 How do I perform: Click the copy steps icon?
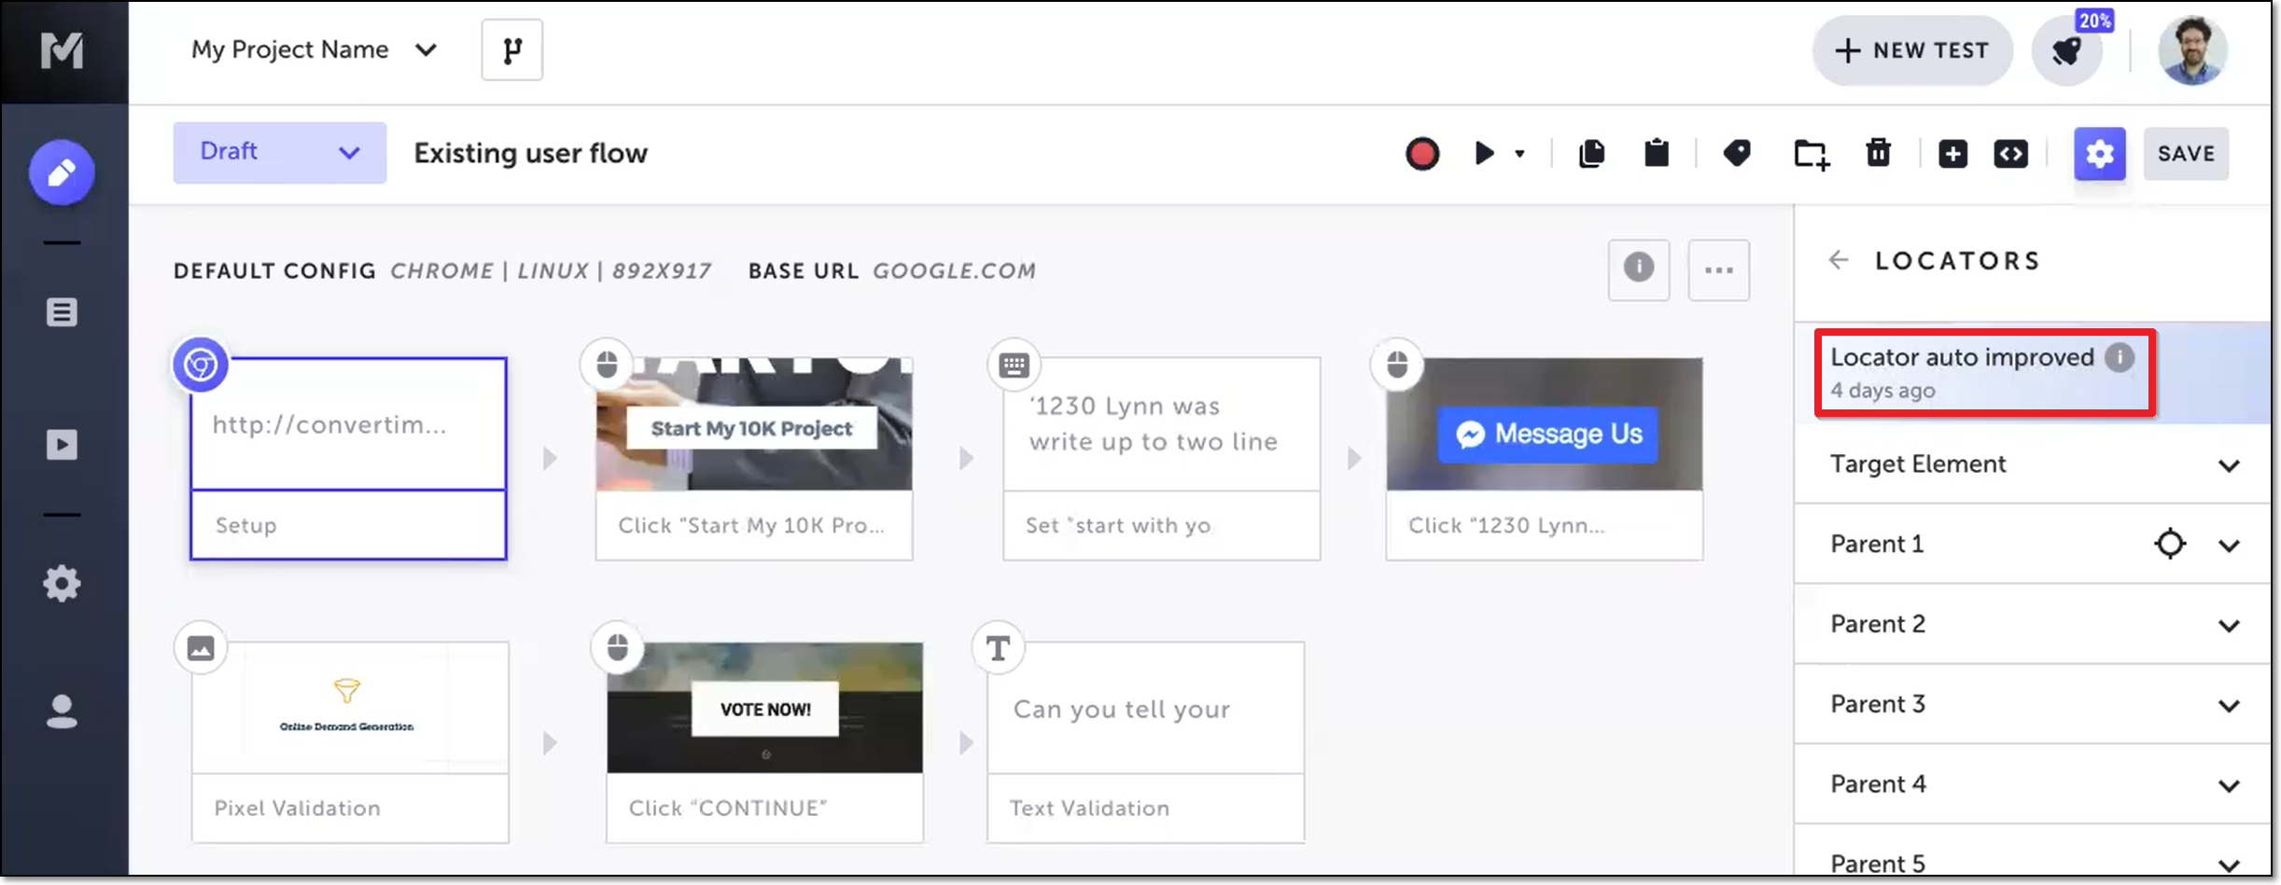point(1592,153)
